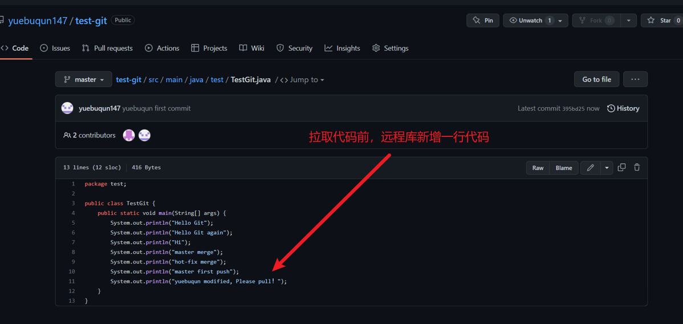This screenshot has height=324, width=683.
Task: Open Raw file view
Action: pyautogui.click(x=538, y=168)
